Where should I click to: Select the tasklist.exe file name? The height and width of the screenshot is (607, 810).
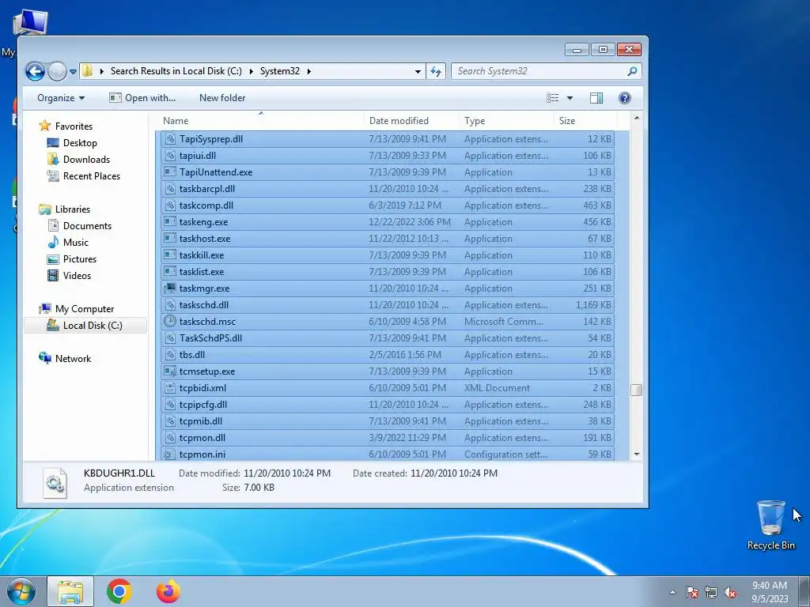coord(202,272)
